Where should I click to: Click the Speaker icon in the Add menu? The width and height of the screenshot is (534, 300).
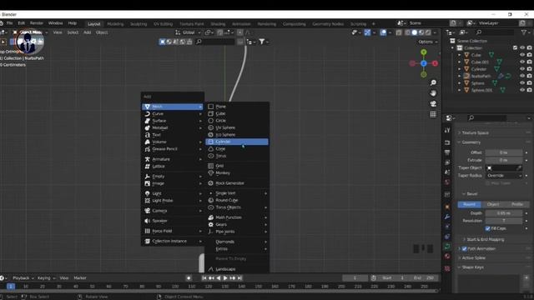coord(147,221)
